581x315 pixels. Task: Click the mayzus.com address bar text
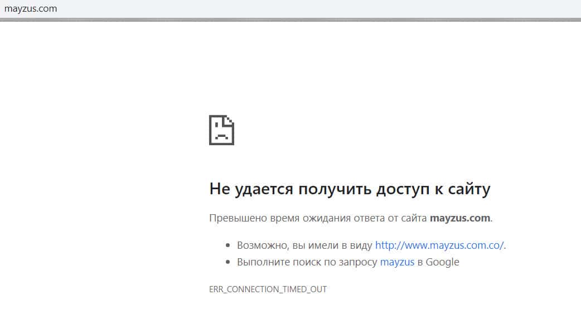31,8
